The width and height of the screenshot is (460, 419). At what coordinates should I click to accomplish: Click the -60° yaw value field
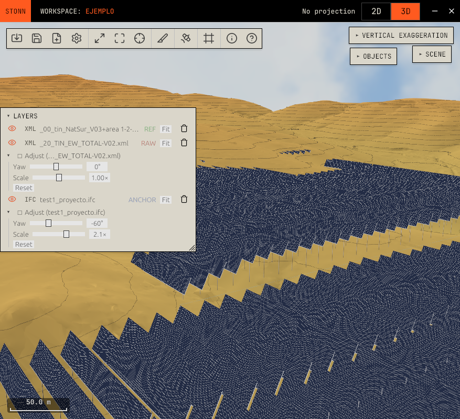pyautogui.click(x=97, y=223)
